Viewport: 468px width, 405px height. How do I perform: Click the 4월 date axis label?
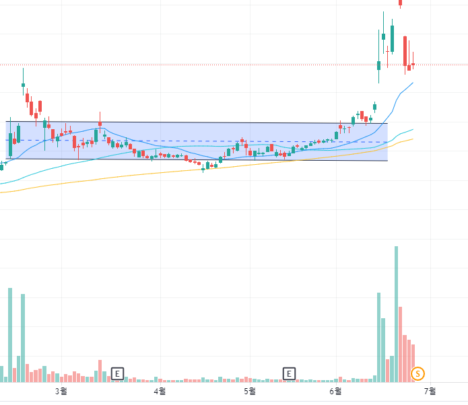point(160,391)
